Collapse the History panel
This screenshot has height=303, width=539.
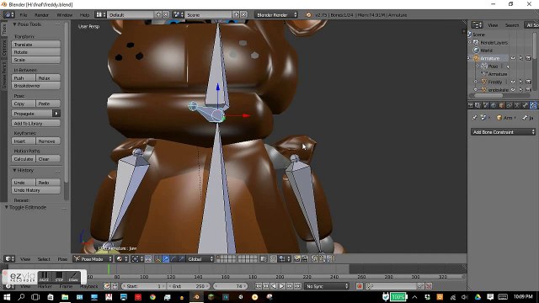click(15, 170)
